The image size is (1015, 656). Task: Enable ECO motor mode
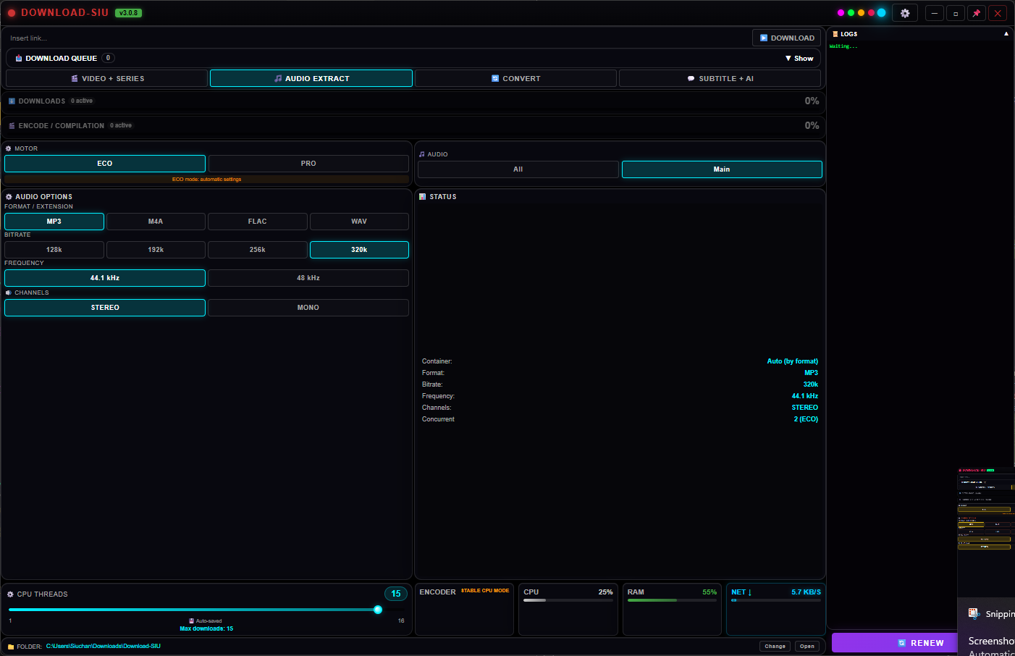click(x=105, y=164)
